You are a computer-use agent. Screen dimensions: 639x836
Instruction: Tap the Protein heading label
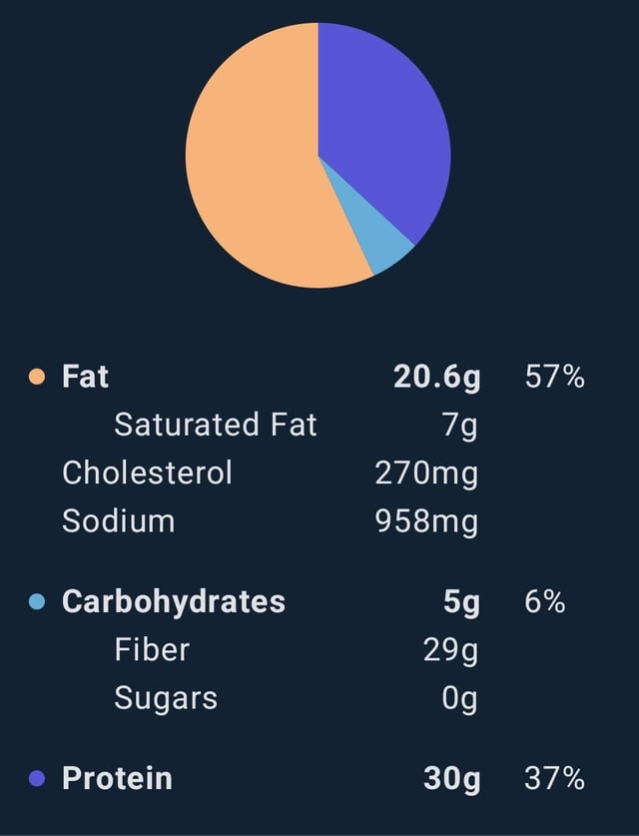coord(117,778)
